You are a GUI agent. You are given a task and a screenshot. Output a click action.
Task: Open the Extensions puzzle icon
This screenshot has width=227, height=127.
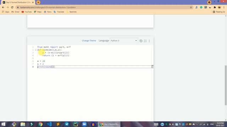click(x=215, y=7)
